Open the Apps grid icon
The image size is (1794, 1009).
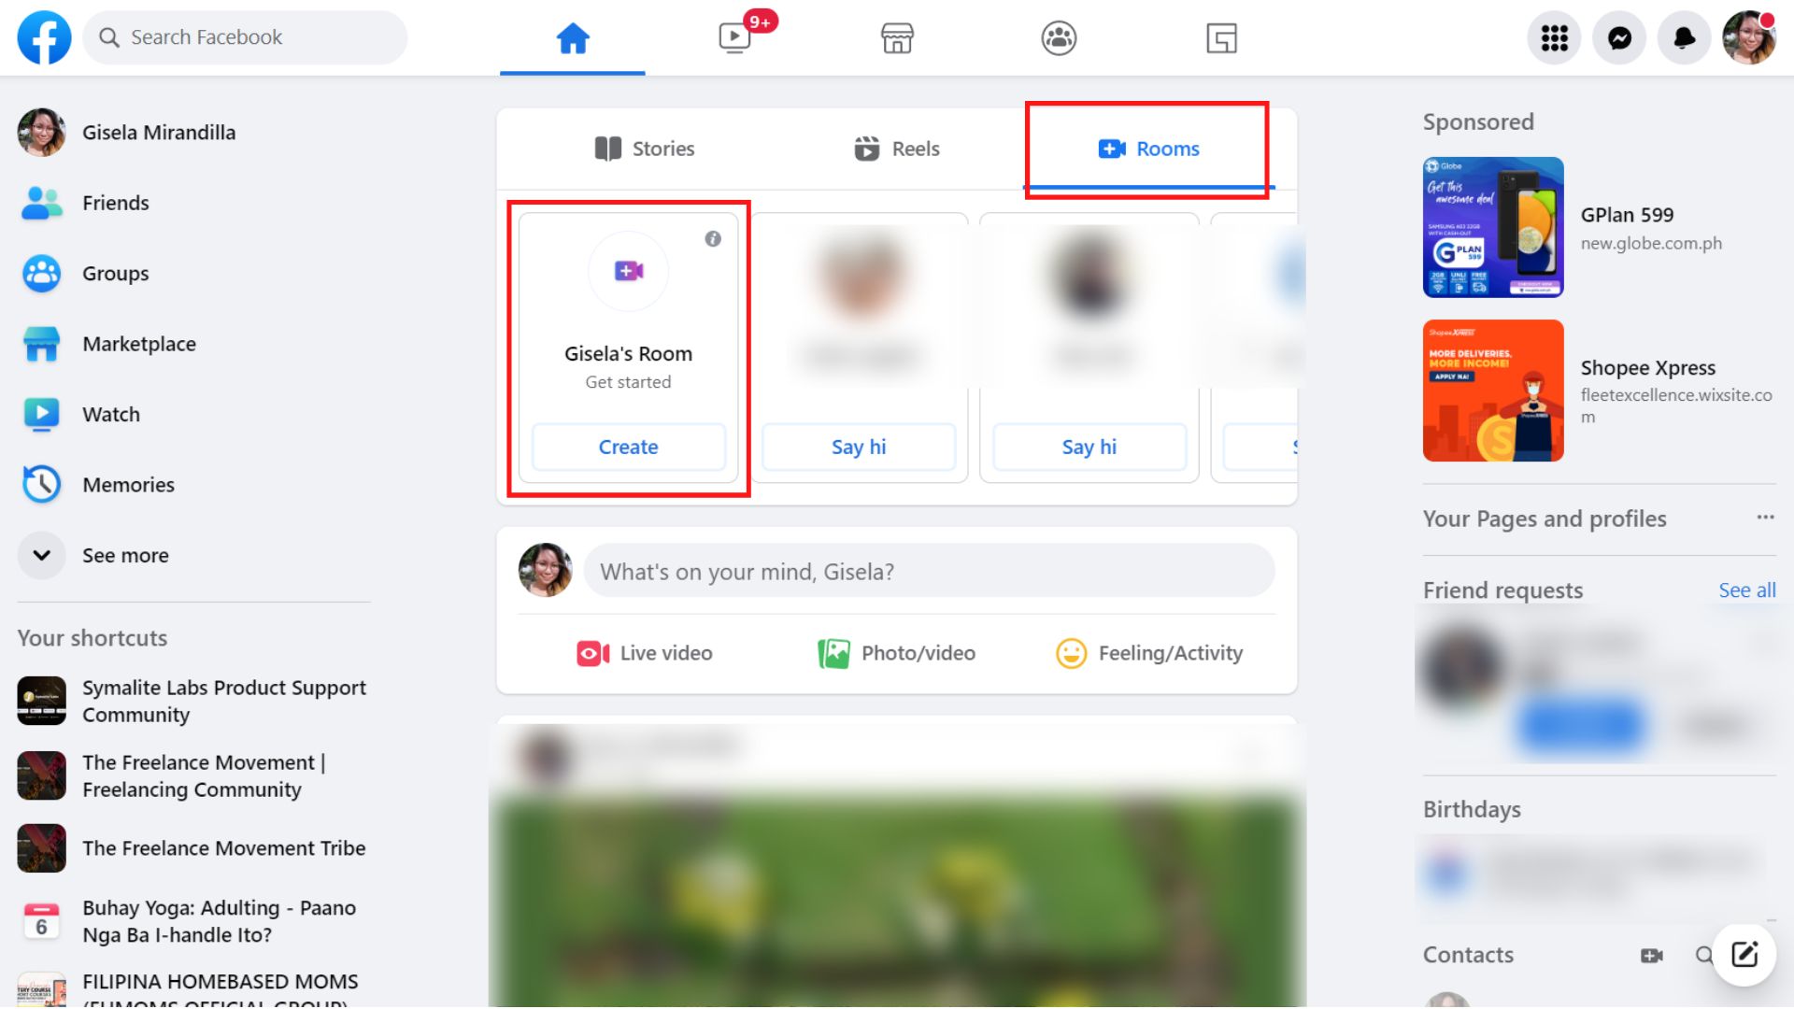1554,37
